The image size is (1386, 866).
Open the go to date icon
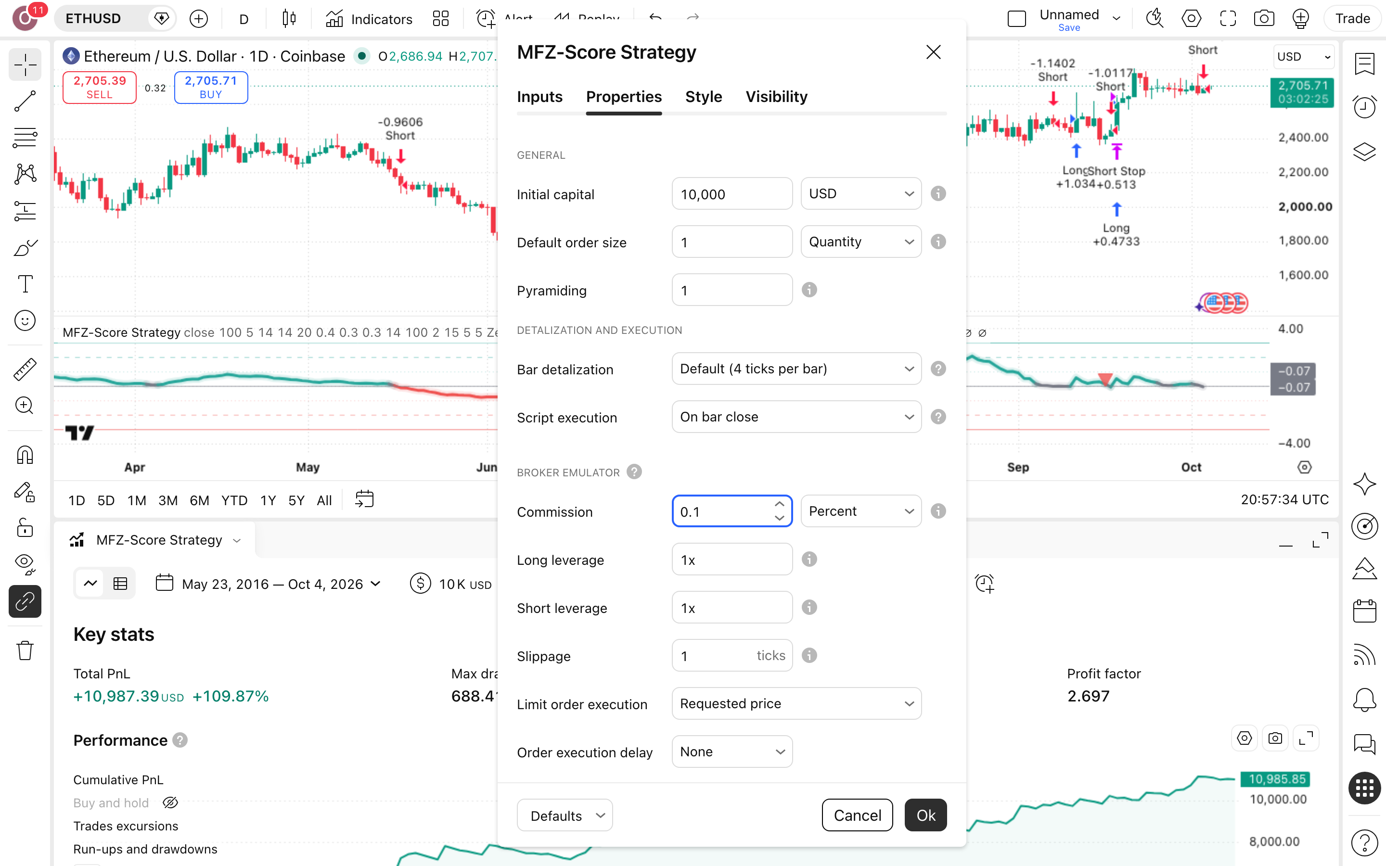(x=364, y=499)
